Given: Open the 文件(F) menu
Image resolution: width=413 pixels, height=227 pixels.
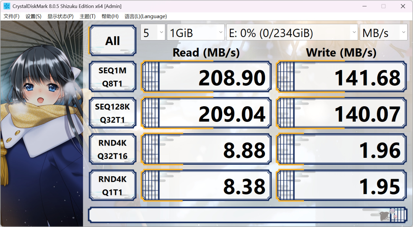Looking at the screenshot, I should point(11,16).
